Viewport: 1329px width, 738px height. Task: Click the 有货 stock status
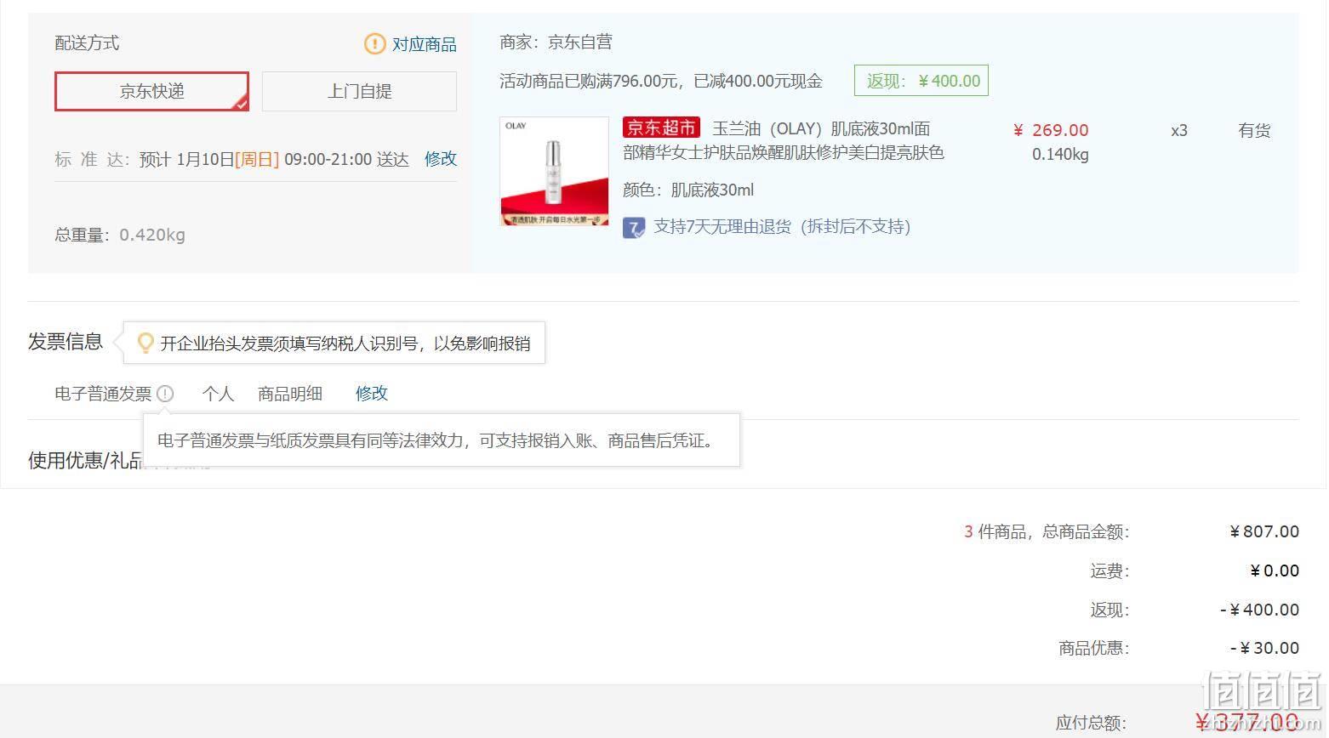pyautogui.click(x=1254, y=130)
